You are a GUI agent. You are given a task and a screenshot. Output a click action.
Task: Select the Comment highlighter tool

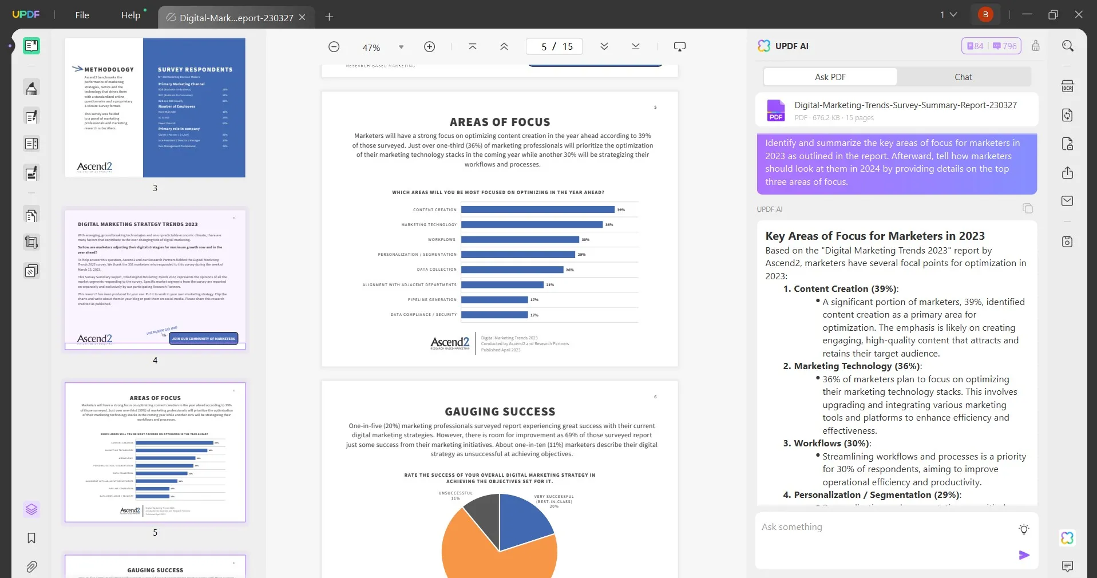[x=31, y=88]
